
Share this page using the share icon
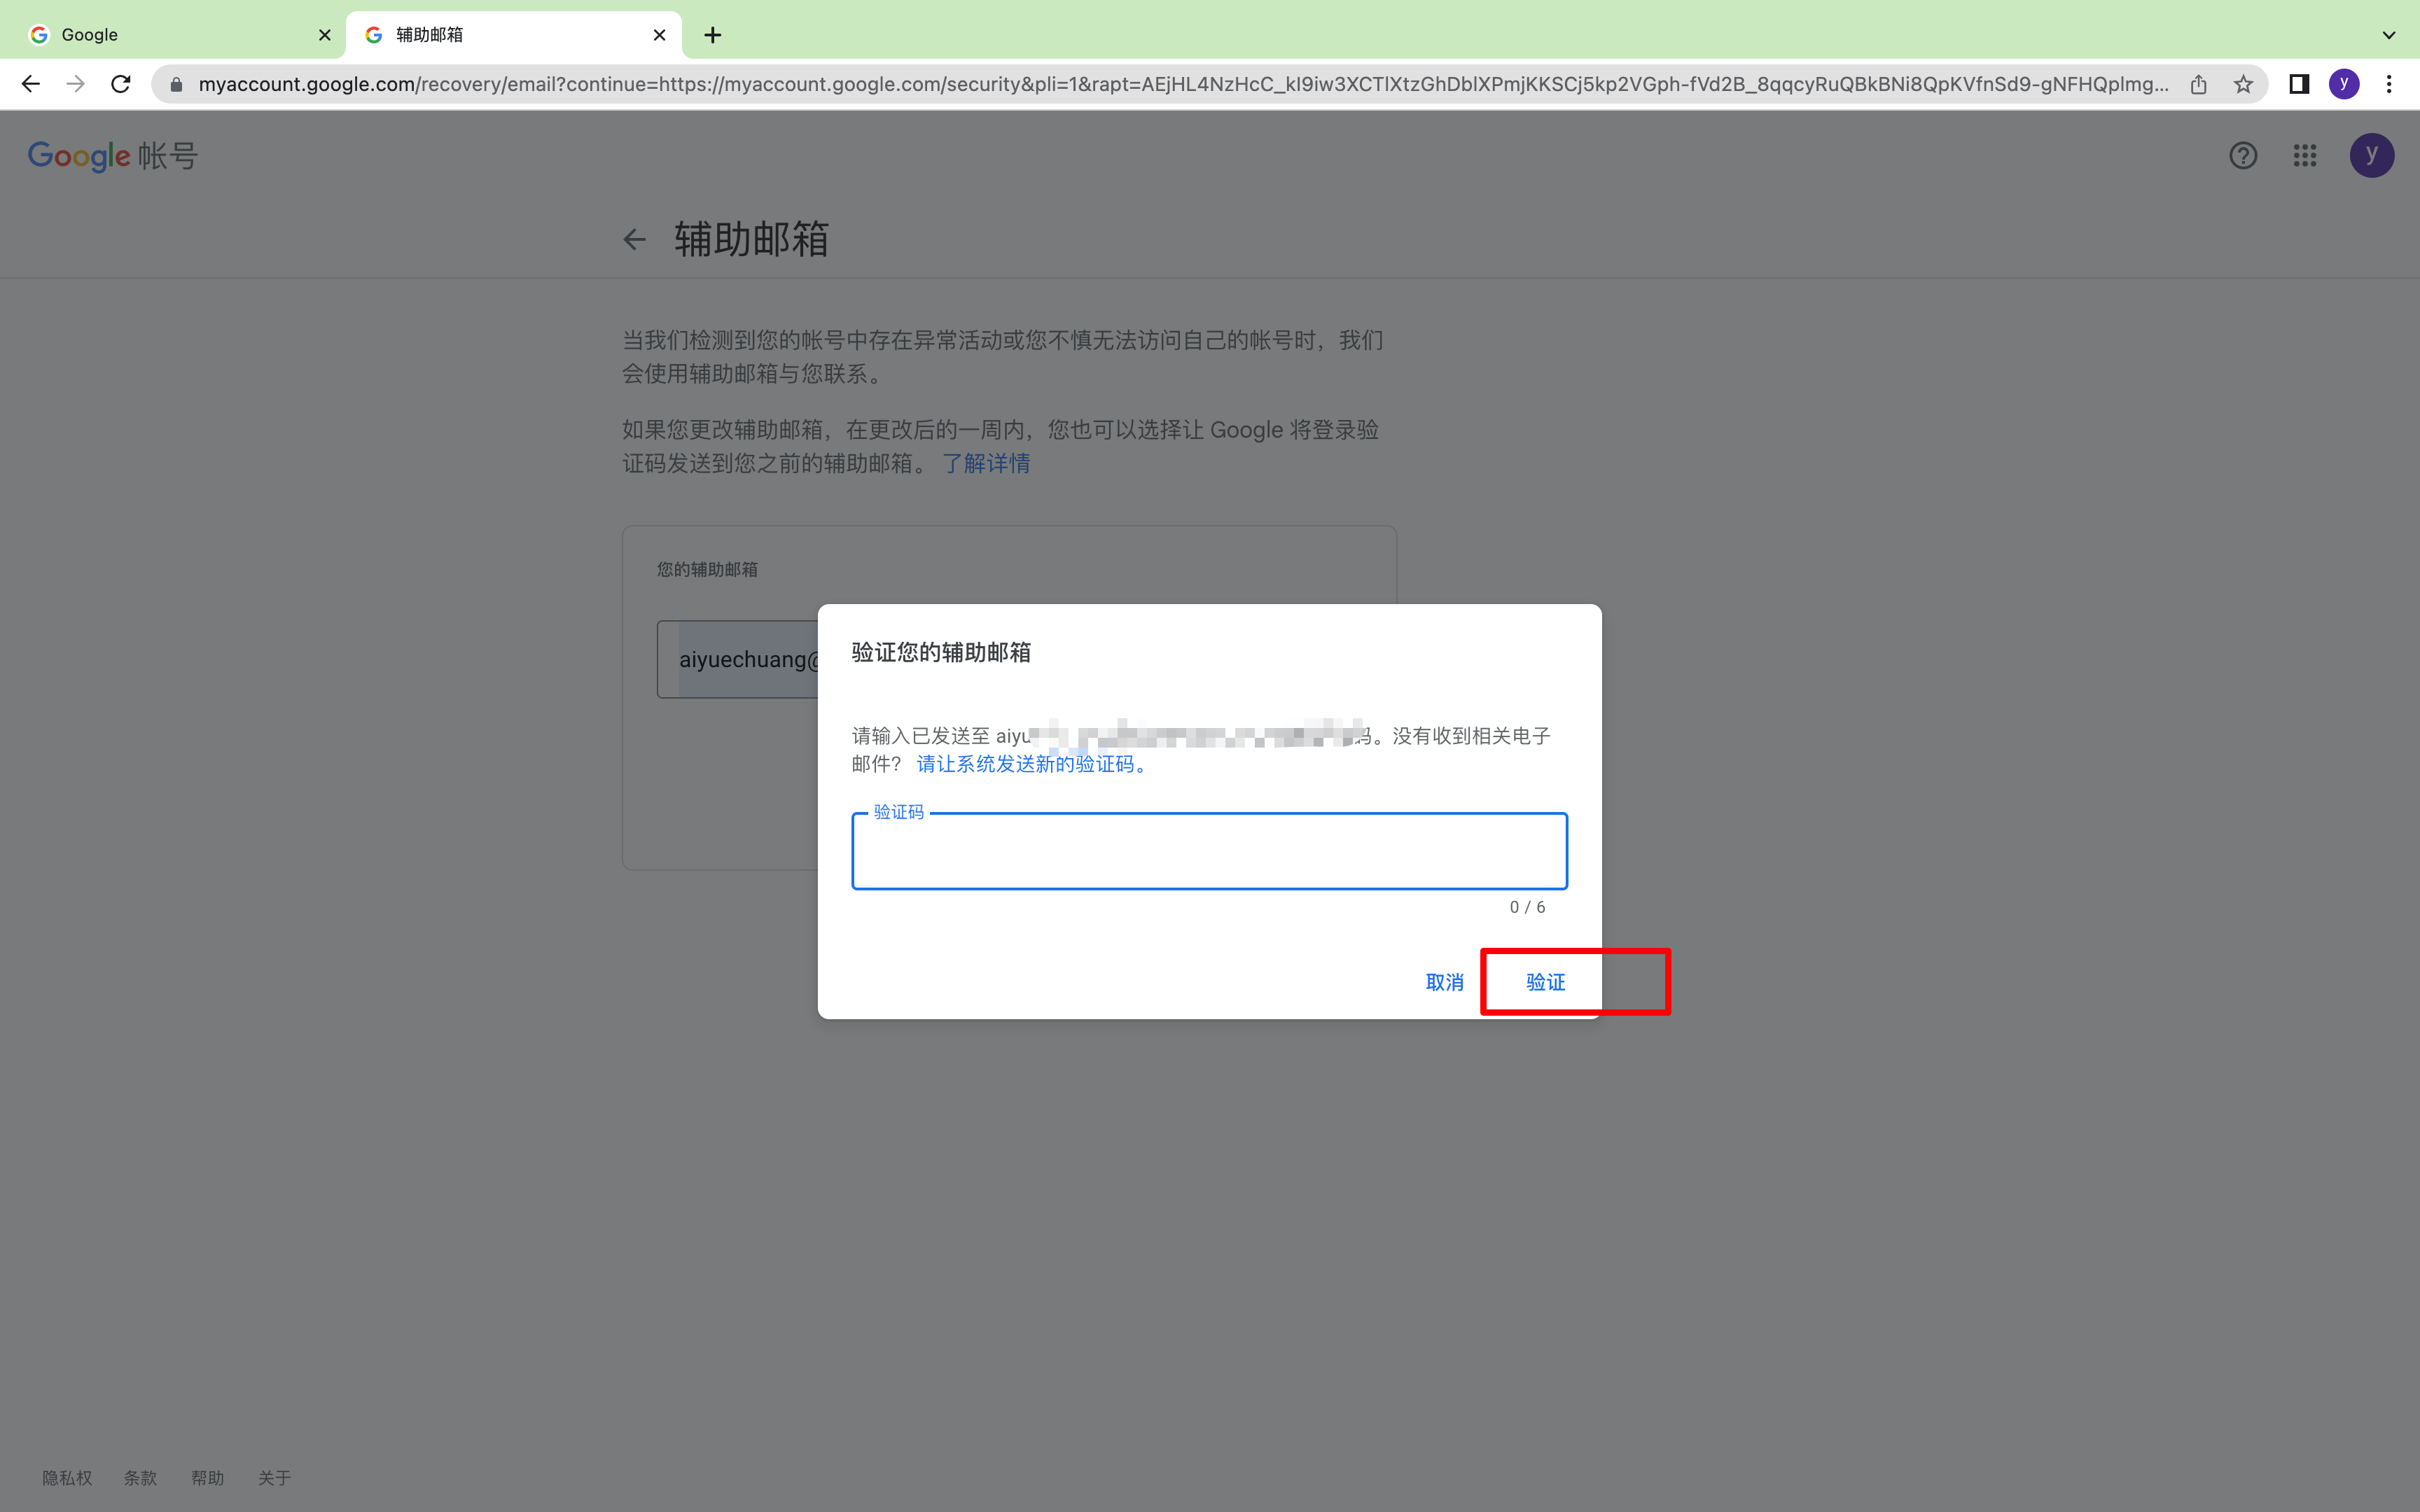[x=2198, y=85]
